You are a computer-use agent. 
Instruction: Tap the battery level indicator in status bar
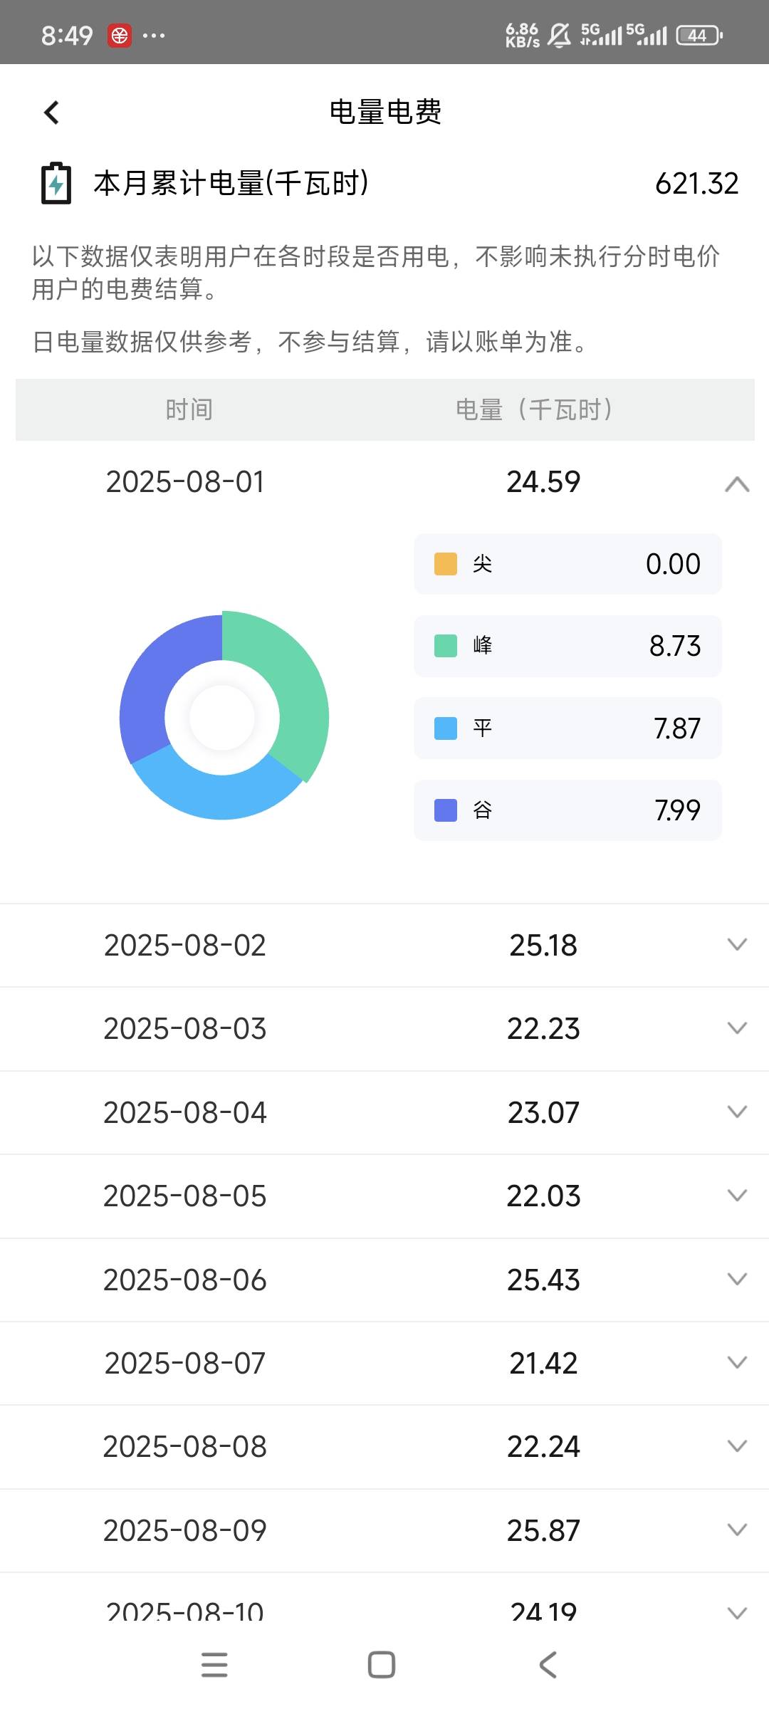[x=699, y=35]
